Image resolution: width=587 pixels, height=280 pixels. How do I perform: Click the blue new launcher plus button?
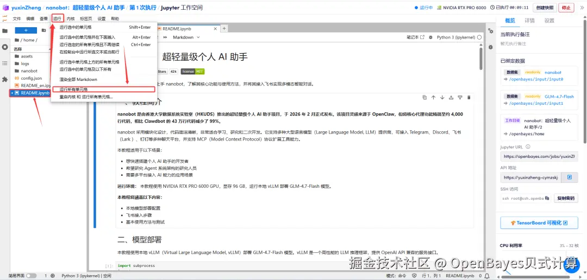(26, 30)
